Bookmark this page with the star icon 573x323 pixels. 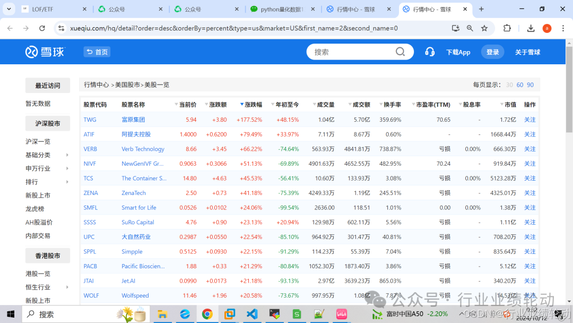484,28
